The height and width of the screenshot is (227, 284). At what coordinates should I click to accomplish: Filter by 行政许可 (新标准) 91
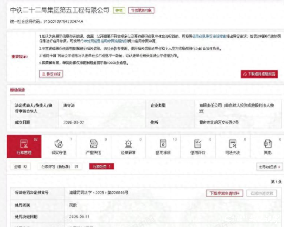click(x=59, y=166)
